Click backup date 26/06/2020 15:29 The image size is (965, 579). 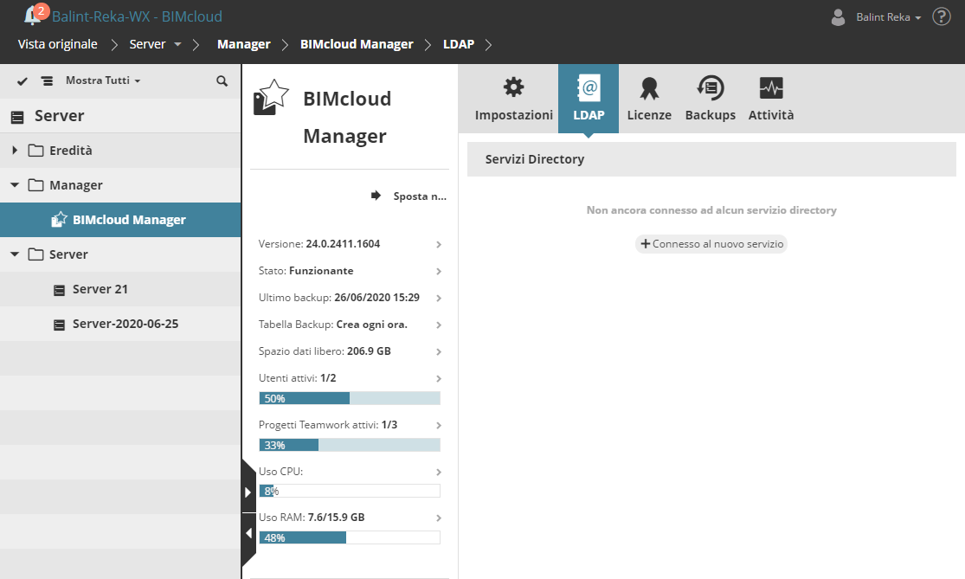376,297
